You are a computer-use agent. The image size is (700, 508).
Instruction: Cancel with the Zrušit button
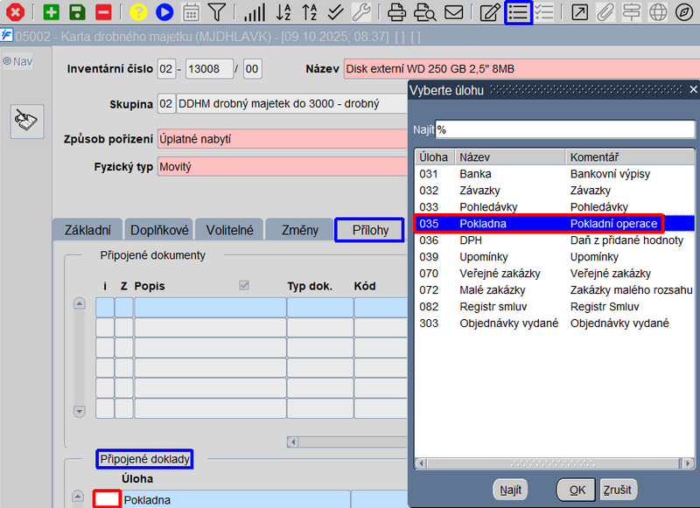tap(618, 491)
